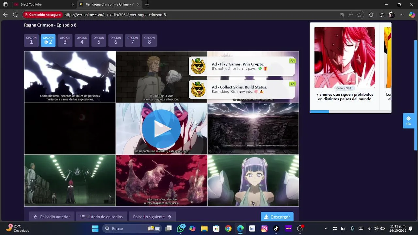Open browser Extensions puzzle icon
This screenshot has width=418, height=235.
click(371, 15)
